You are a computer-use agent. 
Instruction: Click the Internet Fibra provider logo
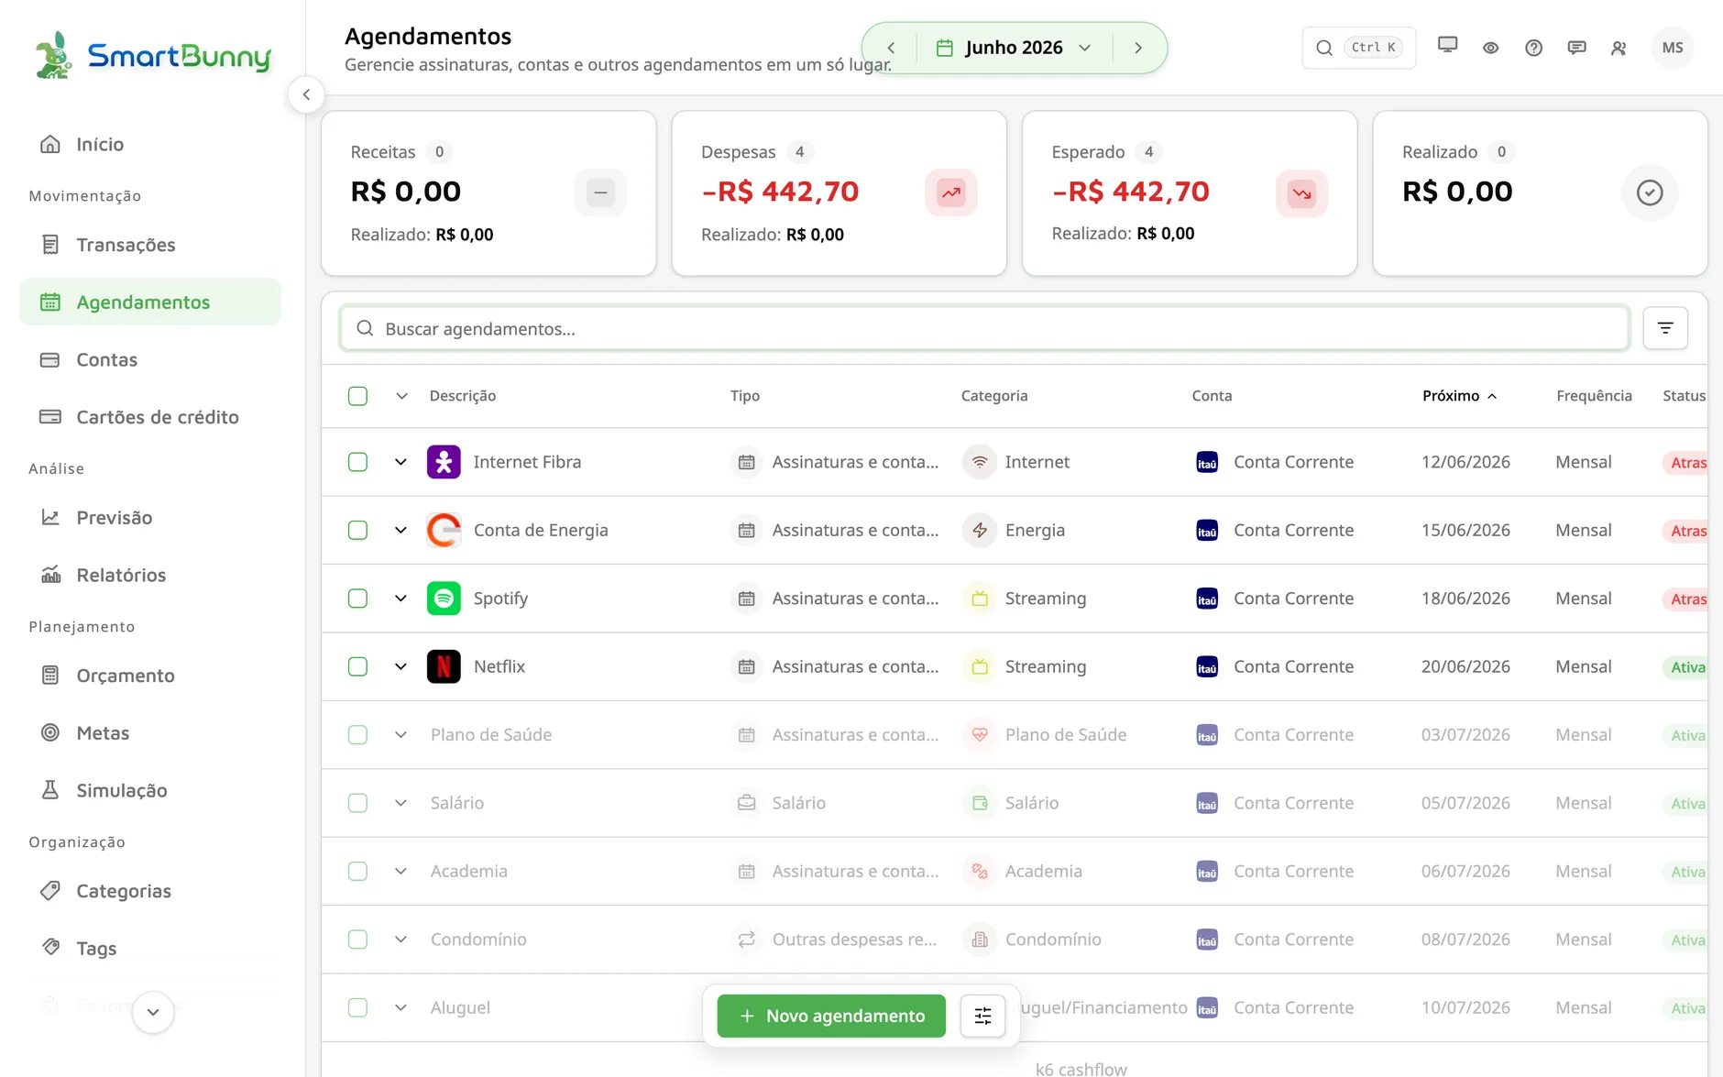click(444, 462)
